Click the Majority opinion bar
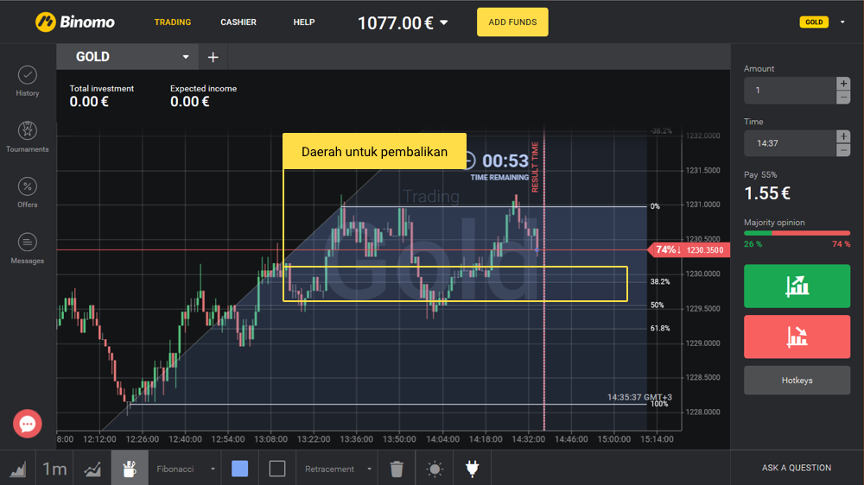Screen dimensions: 864x485 (x=797, y=233)
